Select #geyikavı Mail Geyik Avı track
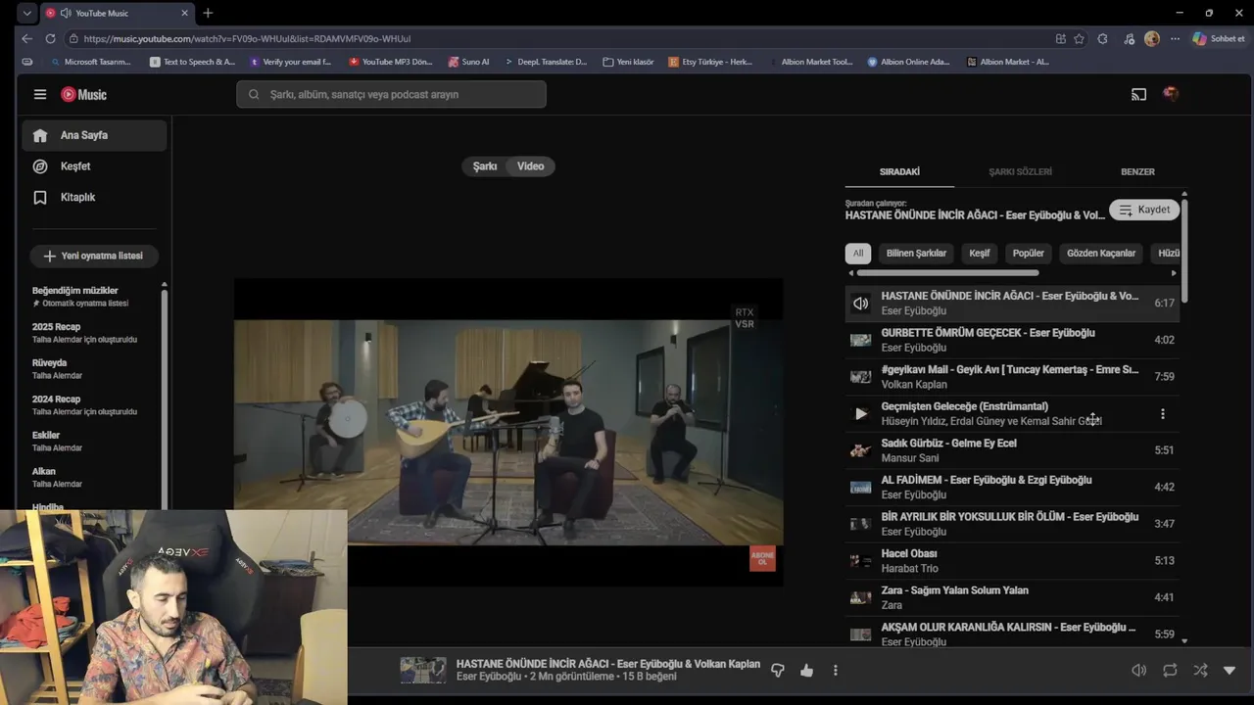The width and height of the screenshot is (1254, 705). [1012, 377]
